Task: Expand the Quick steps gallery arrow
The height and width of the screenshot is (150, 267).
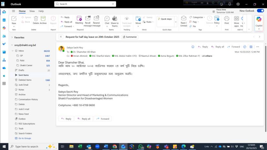Action: click(x=176, y=22)
